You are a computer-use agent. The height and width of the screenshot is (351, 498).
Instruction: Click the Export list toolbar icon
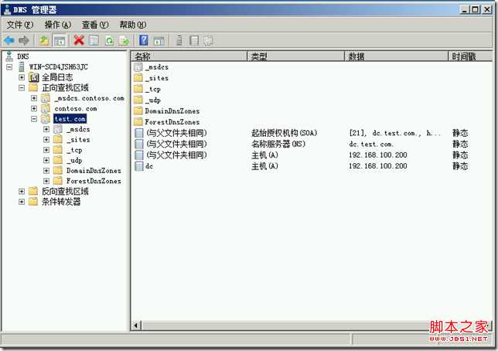[124, 41]
